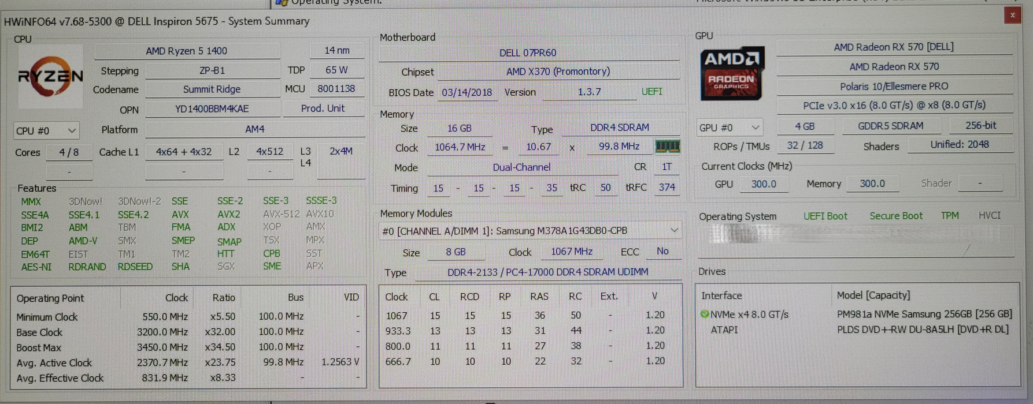Click the Boost Max 3450.0 MHz value

pyautogui.click(x=162, y=347)
